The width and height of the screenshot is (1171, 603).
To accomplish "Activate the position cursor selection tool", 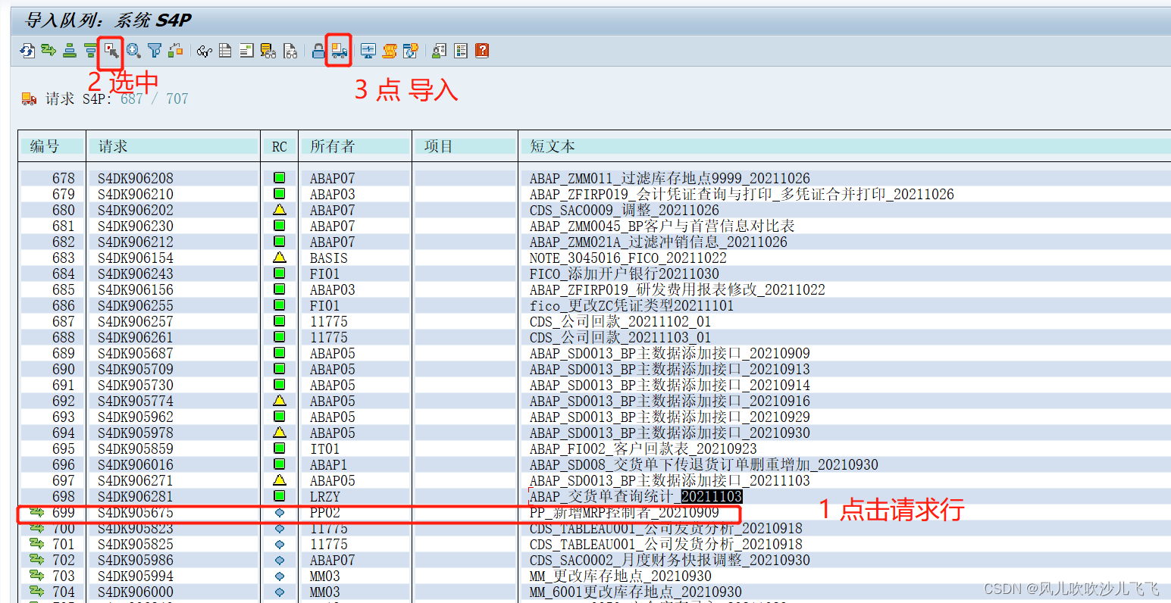I will (111, 51).
